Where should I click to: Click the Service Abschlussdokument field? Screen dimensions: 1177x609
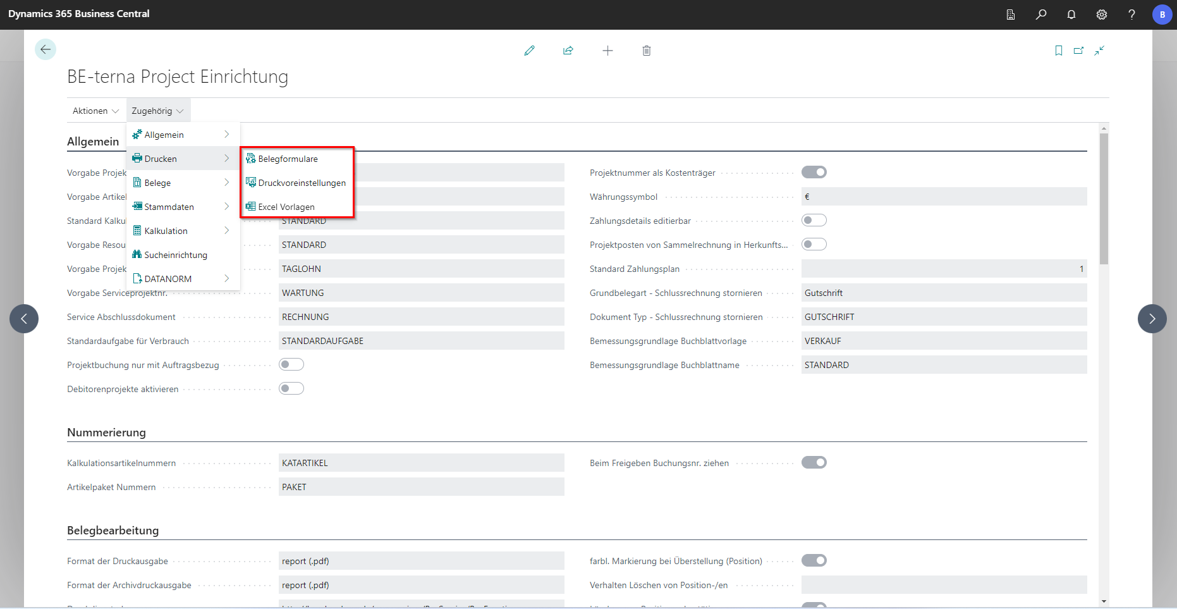coord(421,317)
